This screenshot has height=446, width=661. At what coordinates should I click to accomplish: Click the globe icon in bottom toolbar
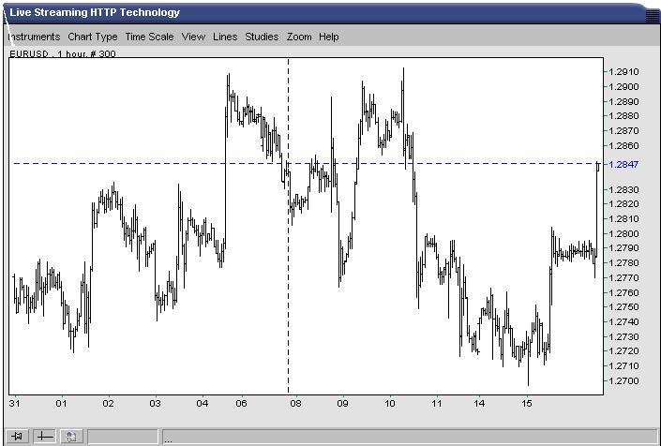click(x=71, y=437)
